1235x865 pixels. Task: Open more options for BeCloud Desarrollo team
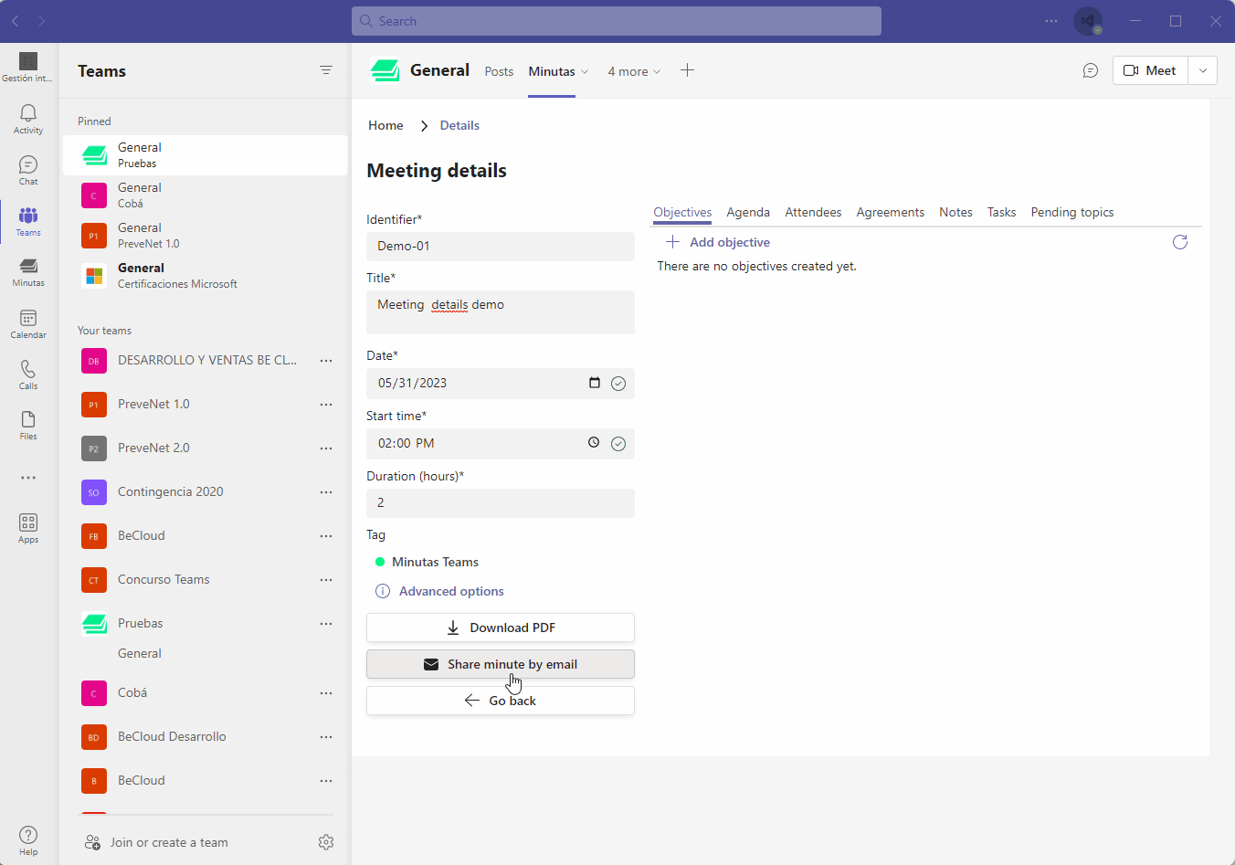point(326,737)
